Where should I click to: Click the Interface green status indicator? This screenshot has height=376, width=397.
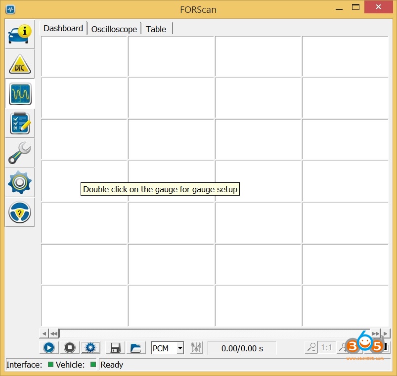coord(50,364)
